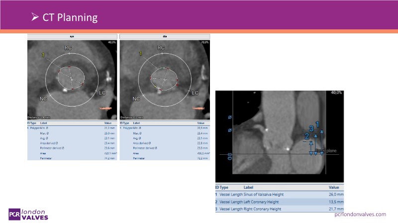Click the Min. Ø row in dia table

click(165, 128)
